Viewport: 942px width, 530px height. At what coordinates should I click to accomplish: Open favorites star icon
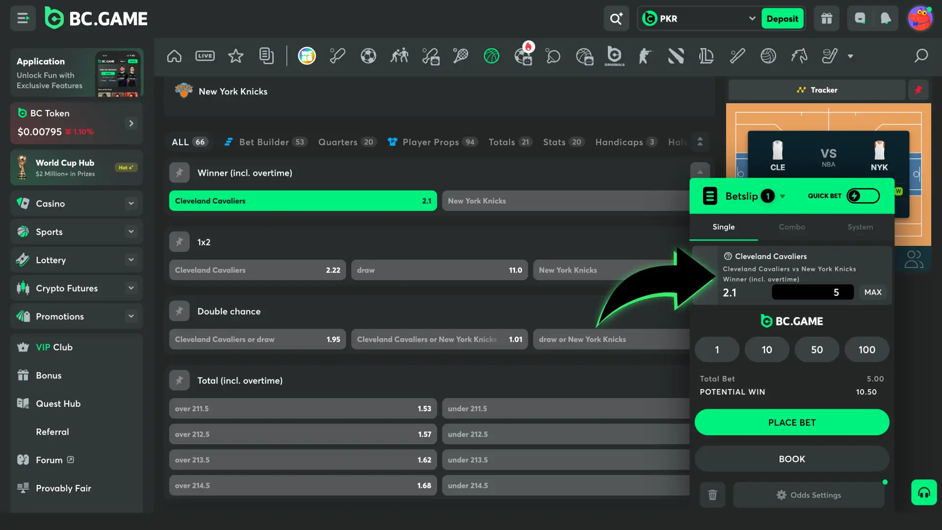click(236, 56)
